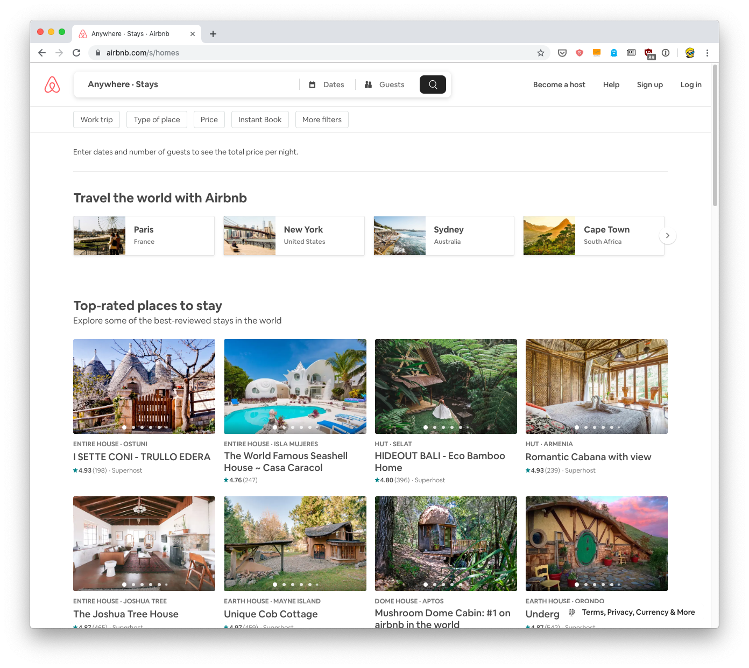Open the Price filter dropdown

(209, 119)
